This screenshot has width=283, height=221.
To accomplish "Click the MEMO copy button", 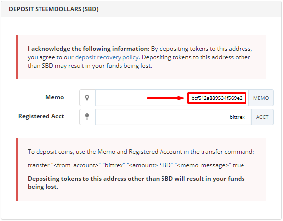I will [261, 98].
